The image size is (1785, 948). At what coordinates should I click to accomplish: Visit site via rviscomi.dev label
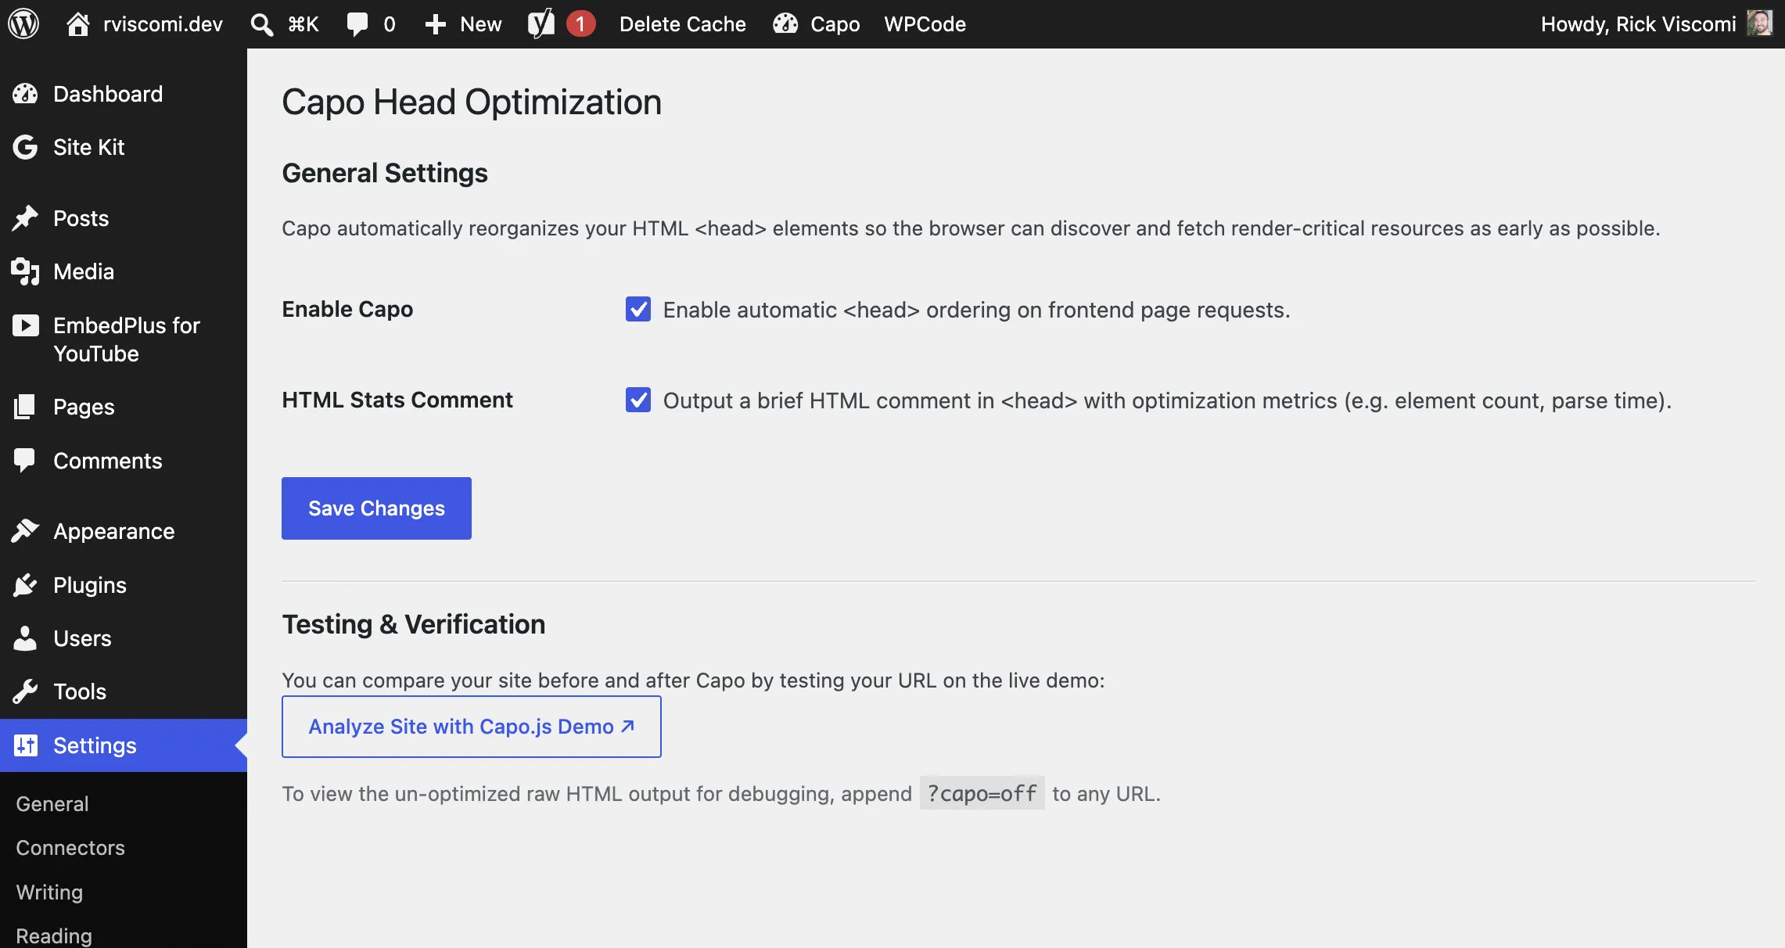coord(163,24)
